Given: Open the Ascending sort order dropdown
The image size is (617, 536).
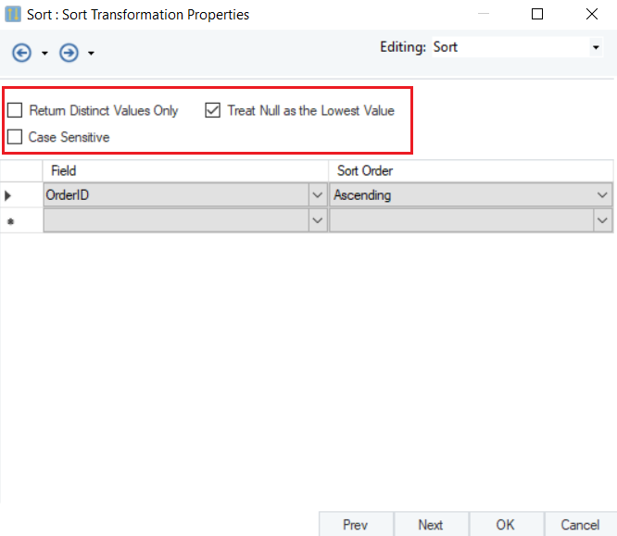Looking at the screenshot, I should (603, 195).
